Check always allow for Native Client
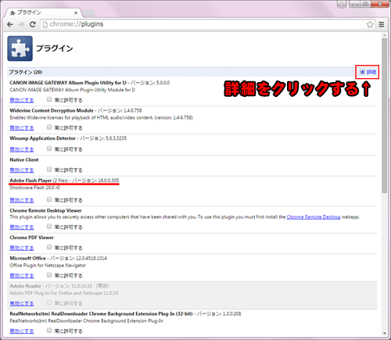Image resolution: width=391 pixels, height=340 pixels. 49,170
